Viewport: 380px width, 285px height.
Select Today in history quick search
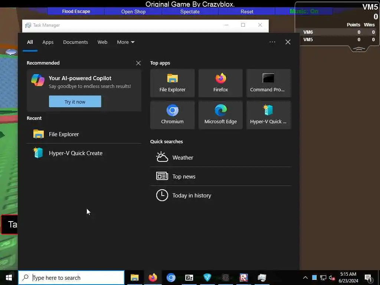220,195
